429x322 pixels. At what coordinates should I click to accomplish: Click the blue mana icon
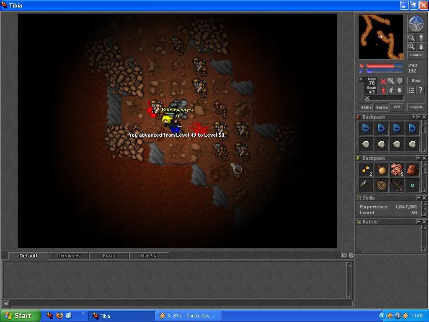click(362, 71)
